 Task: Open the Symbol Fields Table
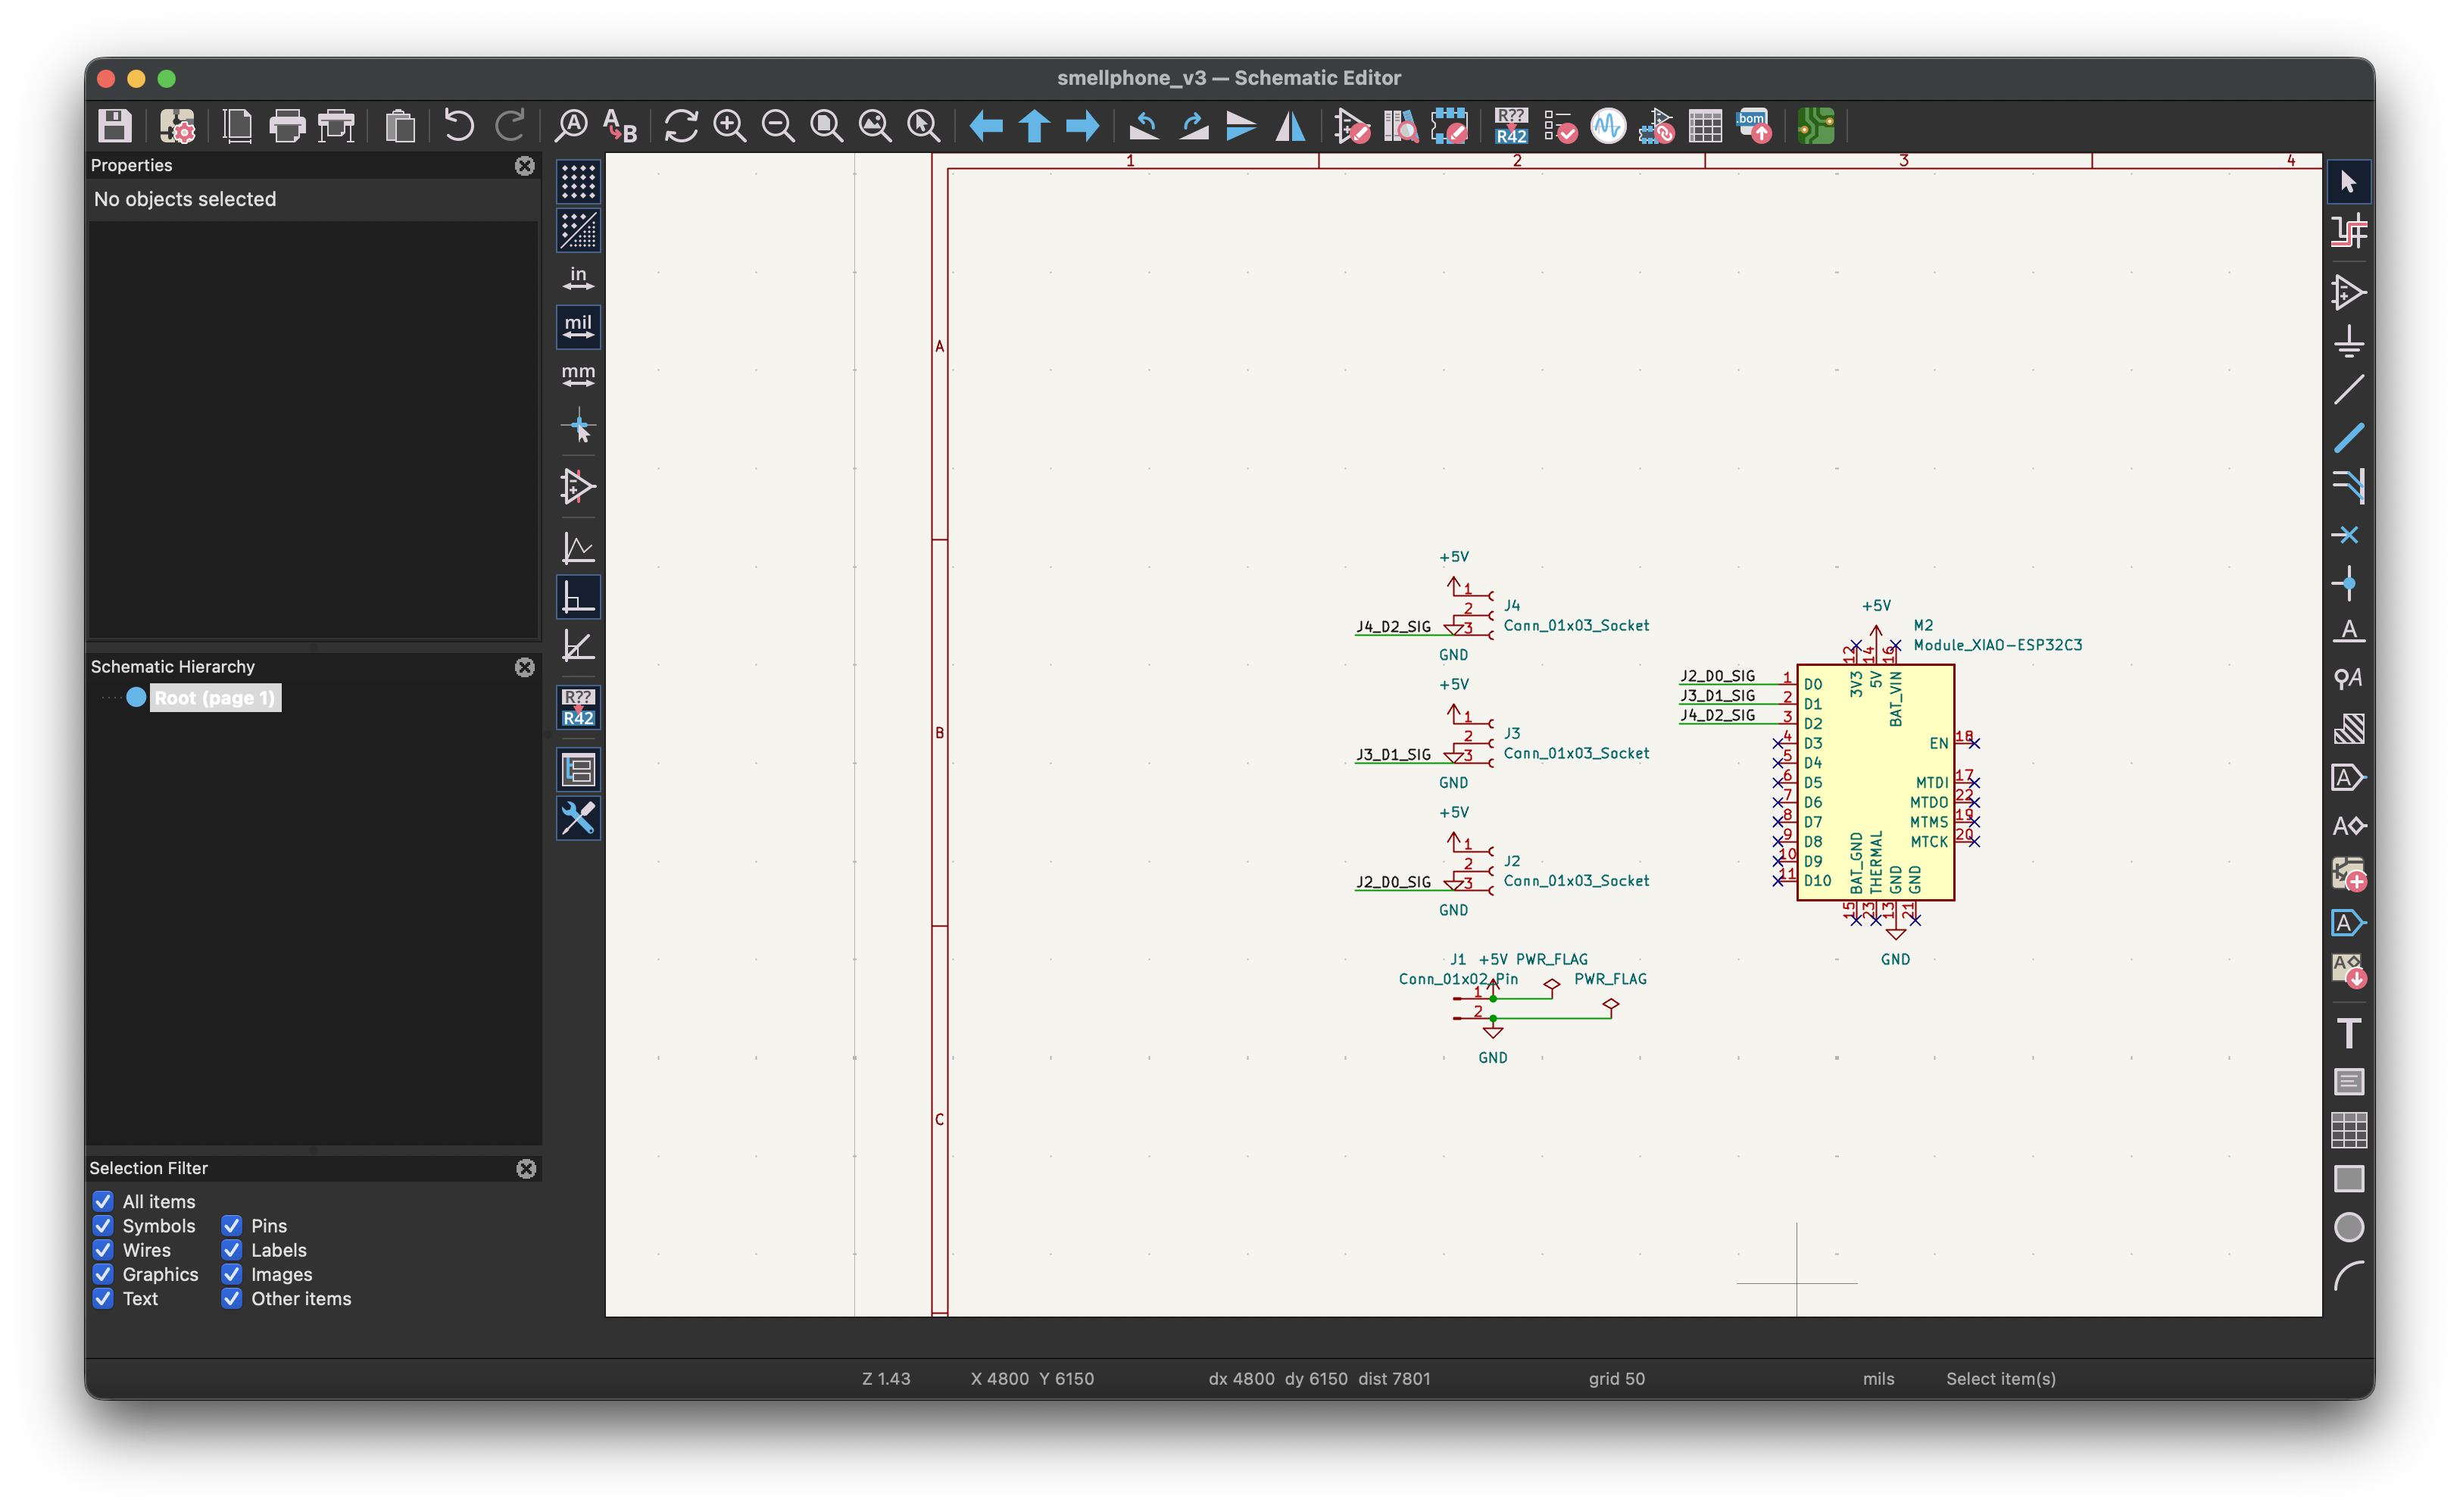1706,126
